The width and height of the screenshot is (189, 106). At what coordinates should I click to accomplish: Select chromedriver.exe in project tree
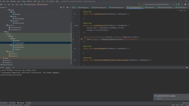tap(16, 29)
